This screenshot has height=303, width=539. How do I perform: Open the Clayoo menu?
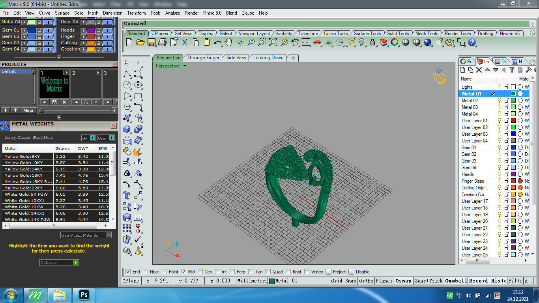[x=248, y=13]
